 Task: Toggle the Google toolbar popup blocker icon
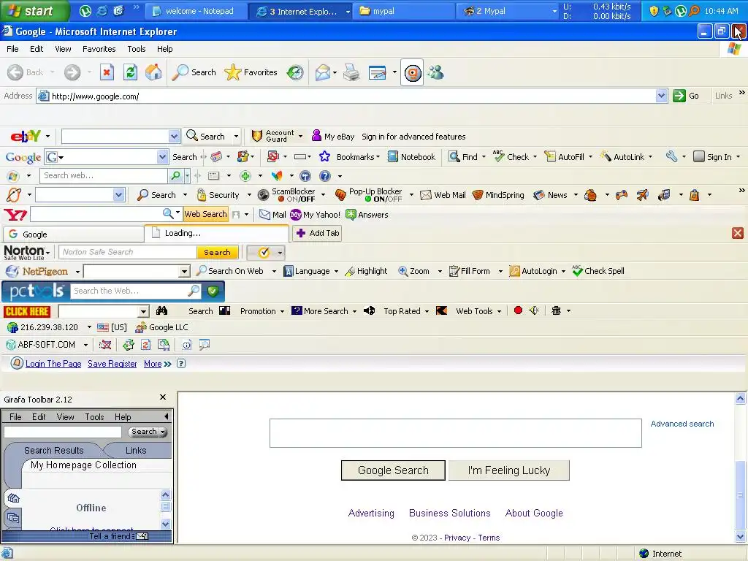(273, 156)
